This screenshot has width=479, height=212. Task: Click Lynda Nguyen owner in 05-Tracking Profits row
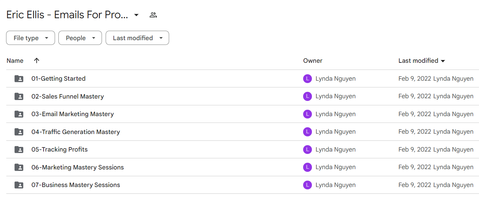coord(336,150)
